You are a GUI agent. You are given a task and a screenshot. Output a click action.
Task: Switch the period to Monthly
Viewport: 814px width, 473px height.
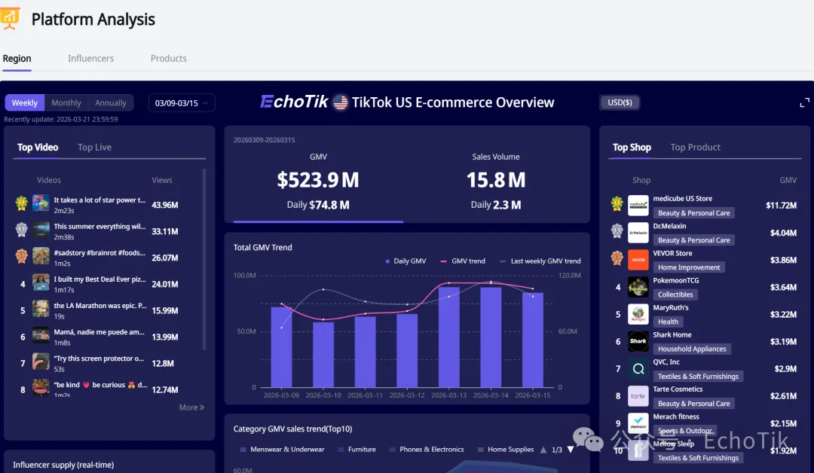66,103
